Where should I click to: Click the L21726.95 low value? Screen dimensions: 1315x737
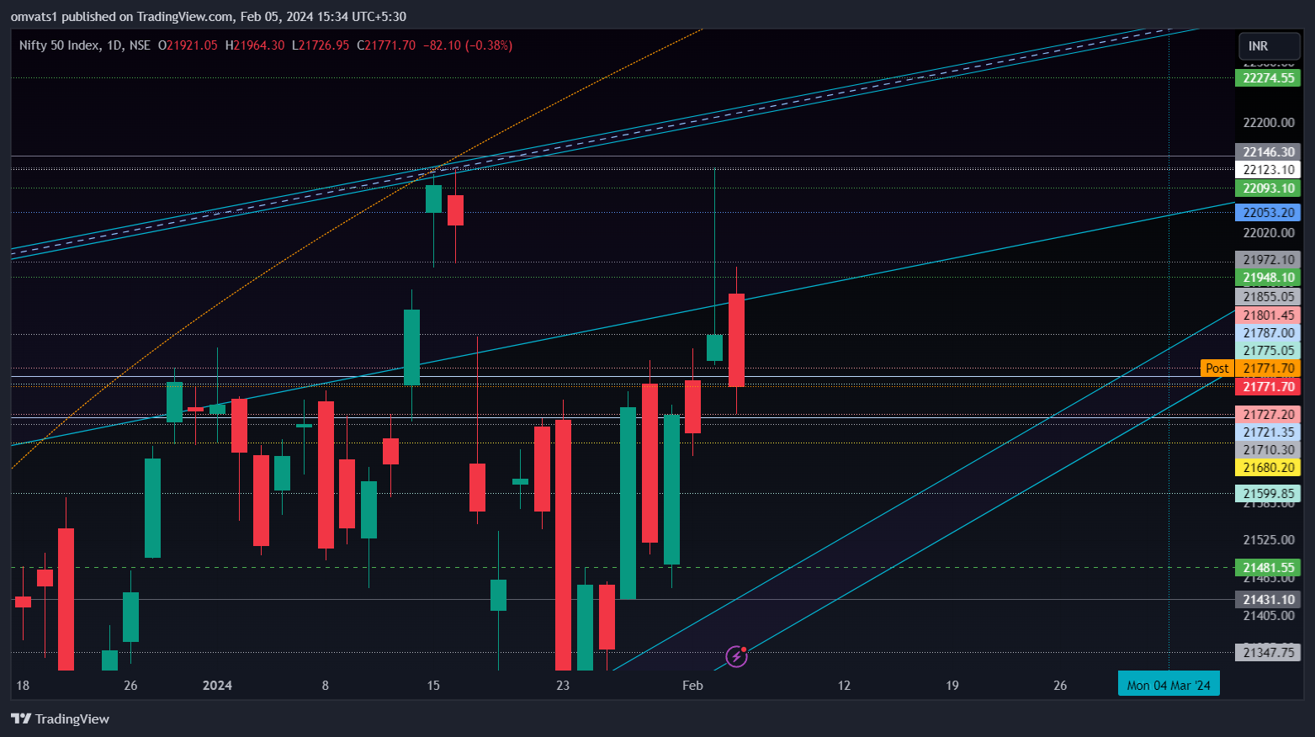click(321, 45)
